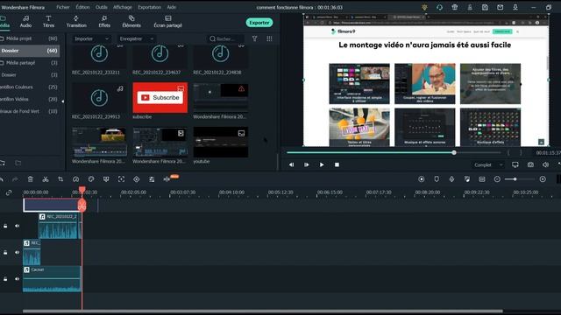The image size is (561, 315).
Task: Collapse the folder sidebar with the small arrow
Action: [x=63, y=101]
